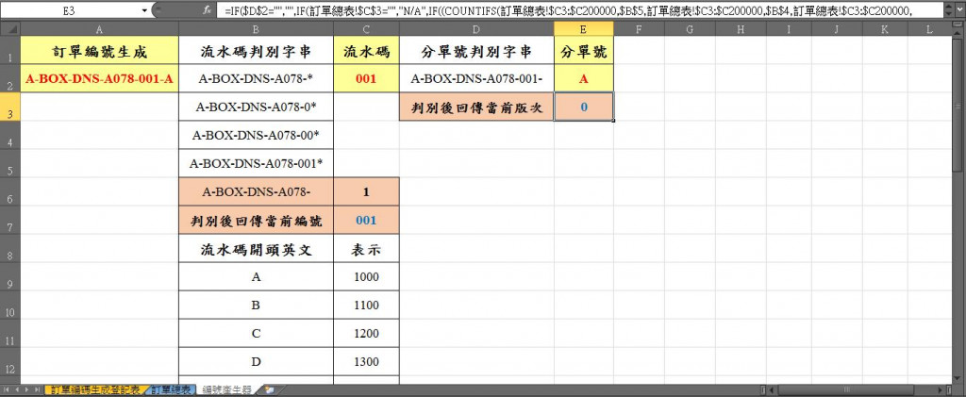Select highlighted column E header
Screen dimensions: 966x397
pyautogui.click(x=583, y=29)
